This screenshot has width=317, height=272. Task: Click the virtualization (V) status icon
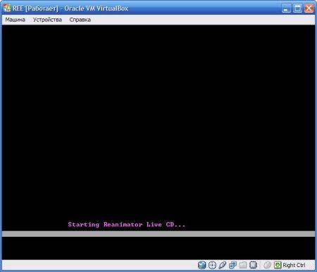coord(253,265)
